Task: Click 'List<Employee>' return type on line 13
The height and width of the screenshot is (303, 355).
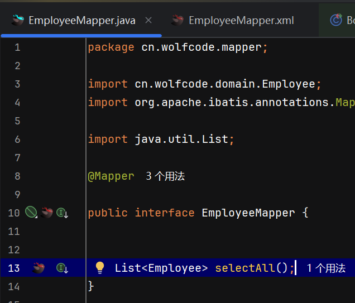Action: click(161, 268)
